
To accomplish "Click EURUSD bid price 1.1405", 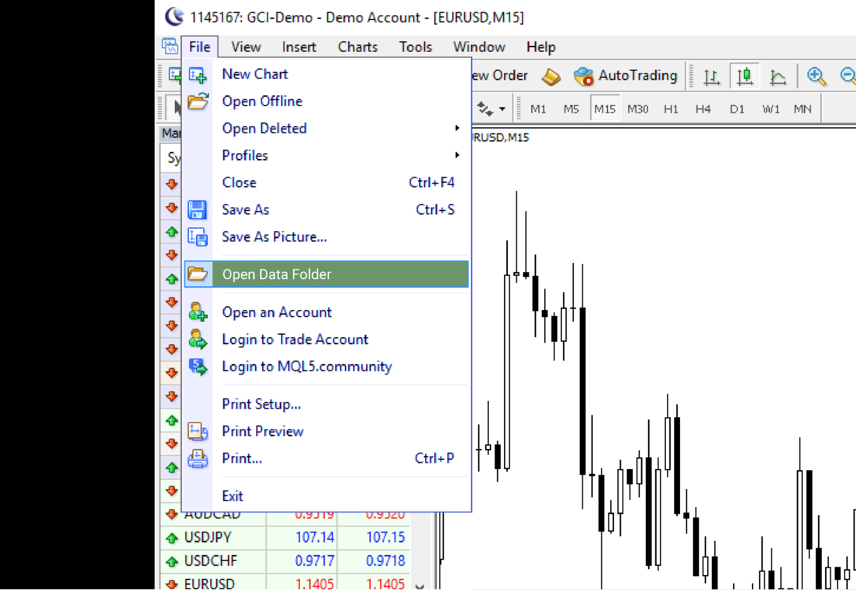I will click(314, 584).
